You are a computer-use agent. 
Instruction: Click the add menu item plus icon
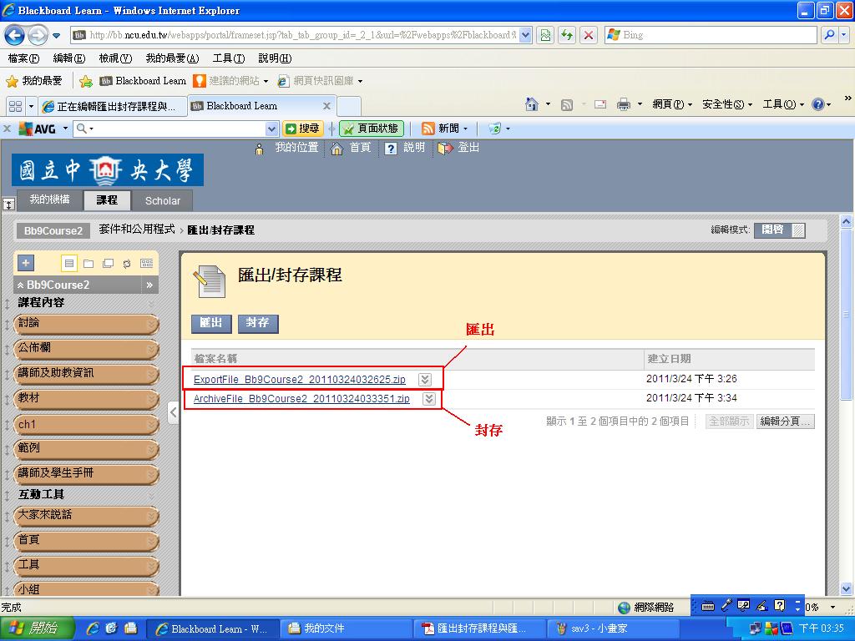pyautogui.click(x=26, y=263)
